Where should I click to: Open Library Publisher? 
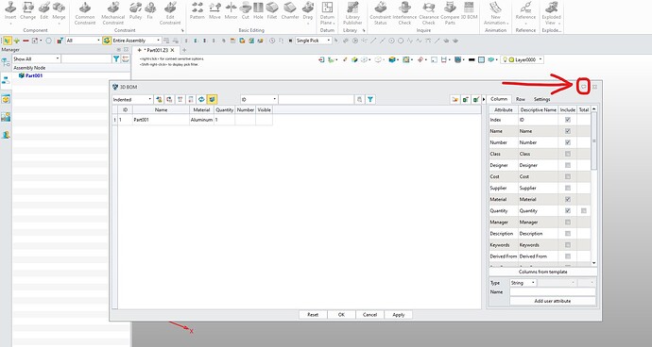click(352, 12)
